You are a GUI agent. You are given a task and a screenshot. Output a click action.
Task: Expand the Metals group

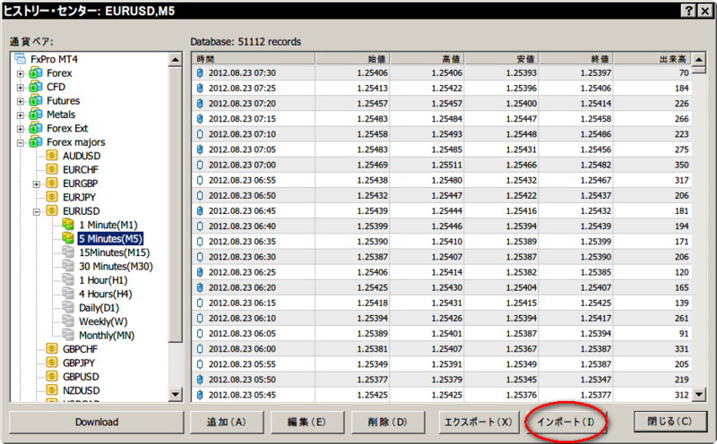[20, 115]
